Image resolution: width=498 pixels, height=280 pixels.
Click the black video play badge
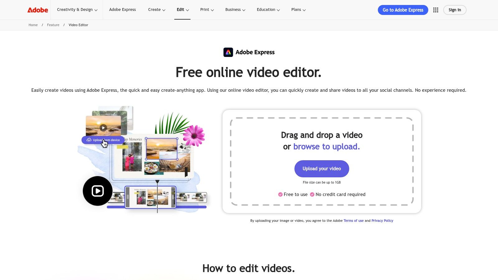(x=98, y=191)
